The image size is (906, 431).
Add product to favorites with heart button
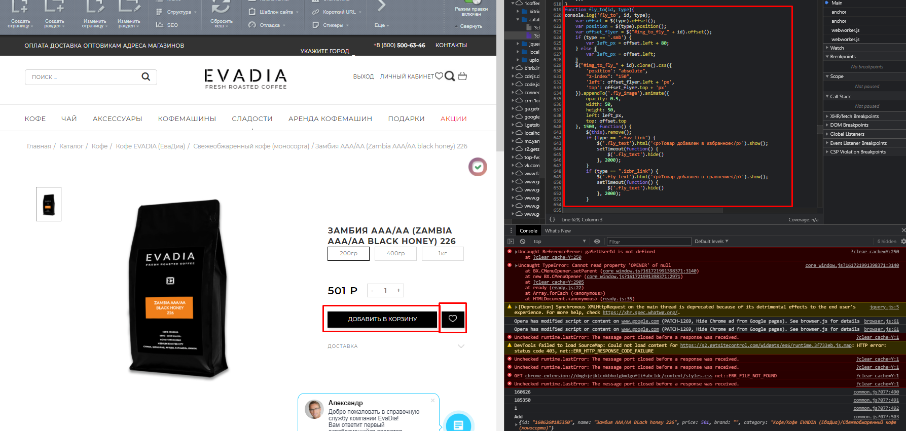453,319
